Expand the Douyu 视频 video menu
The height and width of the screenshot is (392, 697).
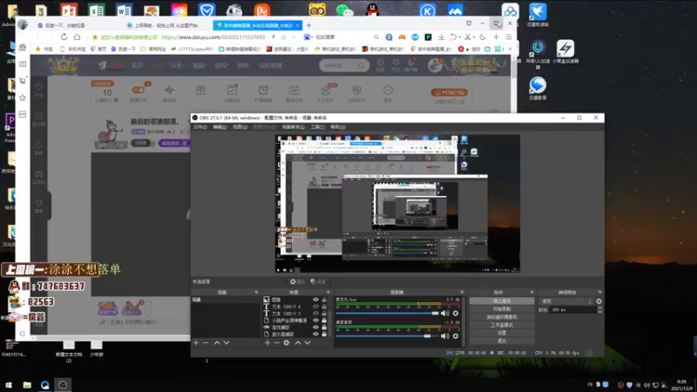coord(200,65)
